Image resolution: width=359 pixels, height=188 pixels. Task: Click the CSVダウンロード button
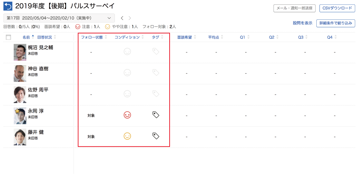(337, 8)
